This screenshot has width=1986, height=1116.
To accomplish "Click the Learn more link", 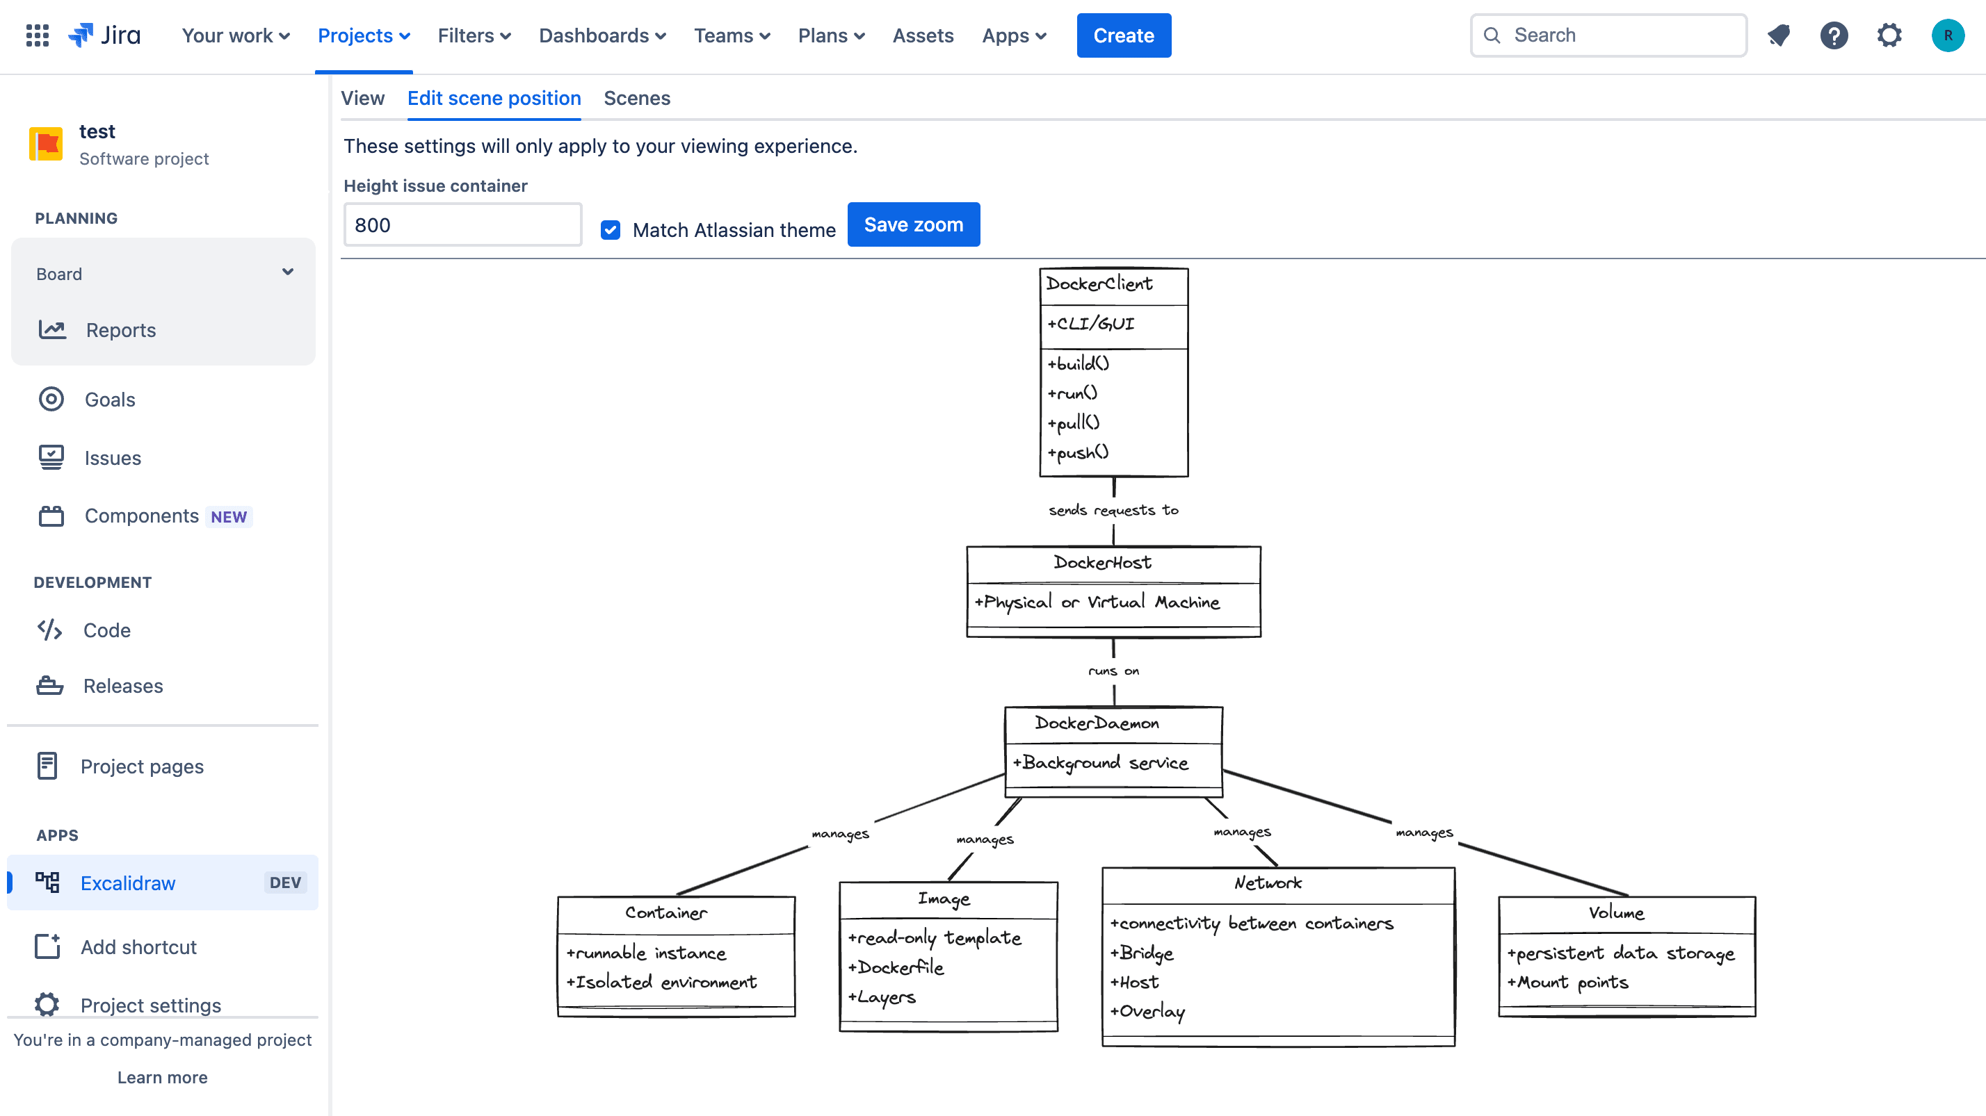I will tap(162, 1076).
